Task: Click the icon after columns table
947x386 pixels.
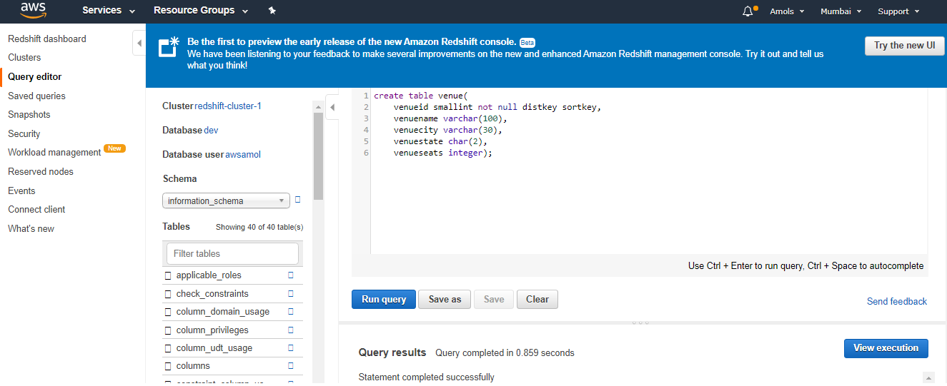Action: 291,365
